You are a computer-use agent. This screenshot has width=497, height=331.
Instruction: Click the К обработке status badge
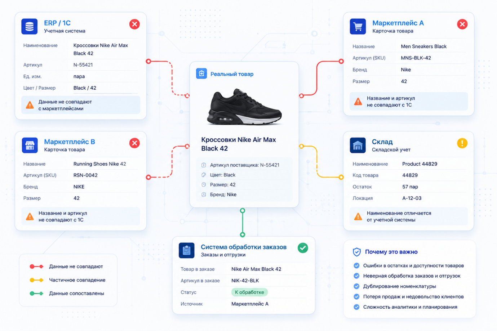(249, 292)
